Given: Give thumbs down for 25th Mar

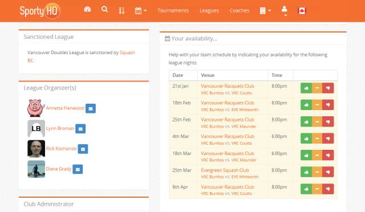Looking at the screenshot, I should point(328,172).
